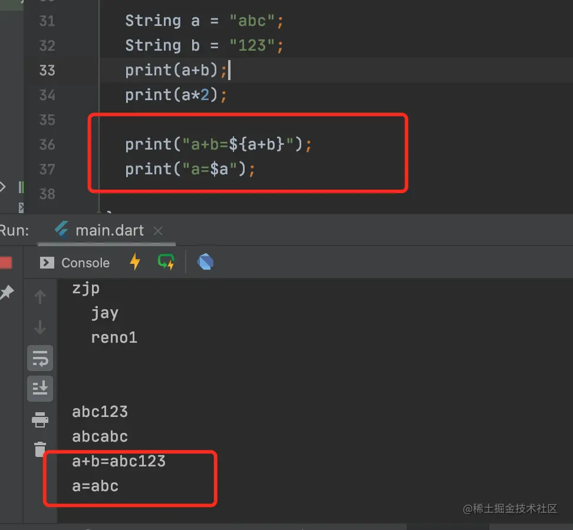Click console output "abcabc"

(100, 436)
